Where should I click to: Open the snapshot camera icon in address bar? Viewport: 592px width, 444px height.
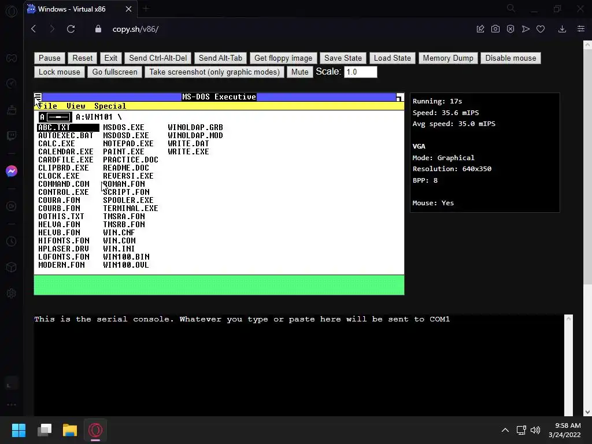click(x=495, y=29)
